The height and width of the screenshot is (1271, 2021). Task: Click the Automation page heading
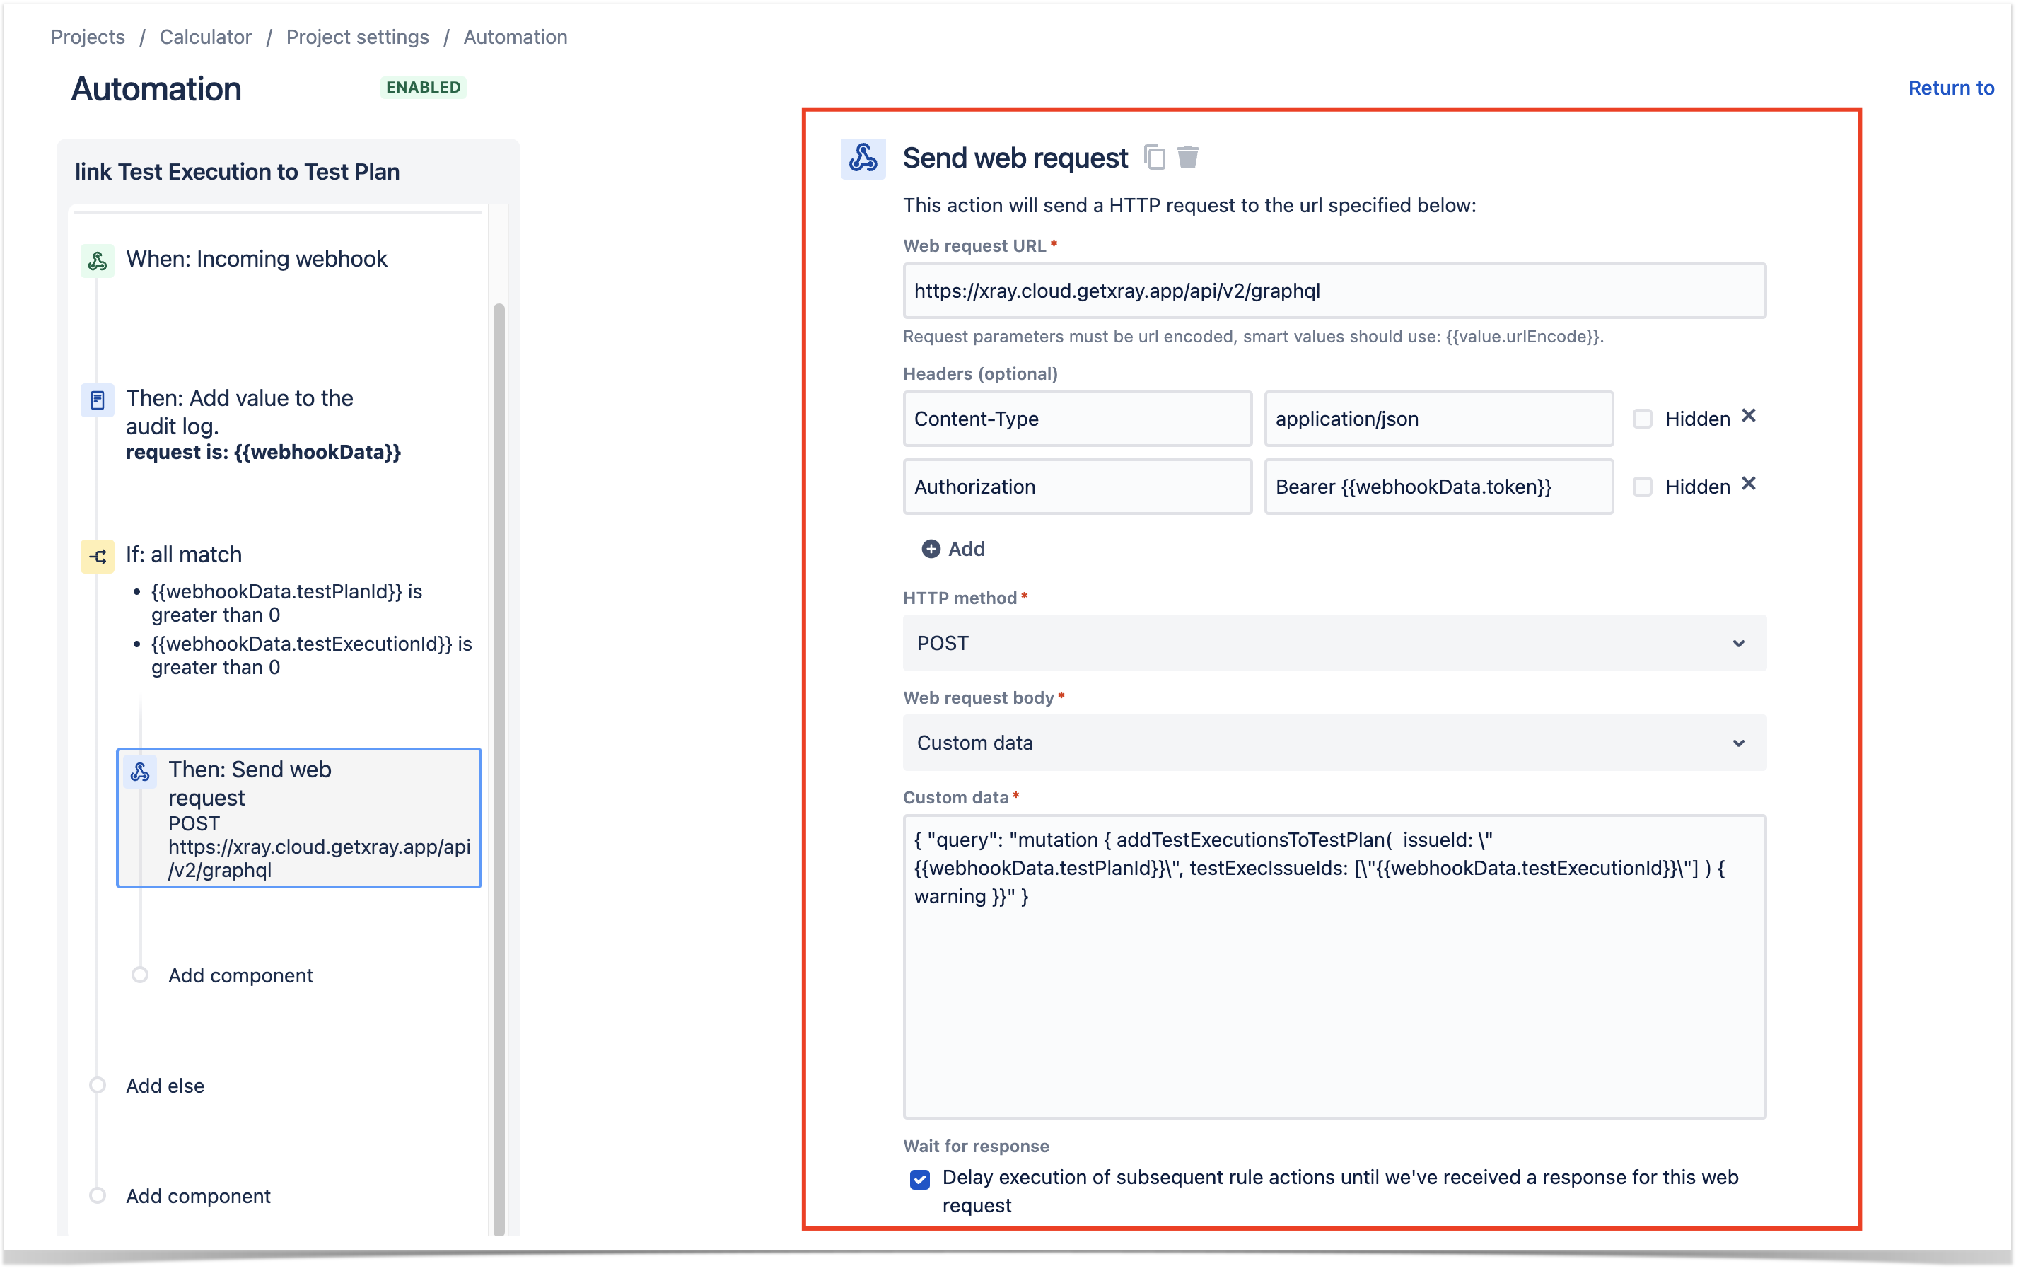[x=156, y=89]
